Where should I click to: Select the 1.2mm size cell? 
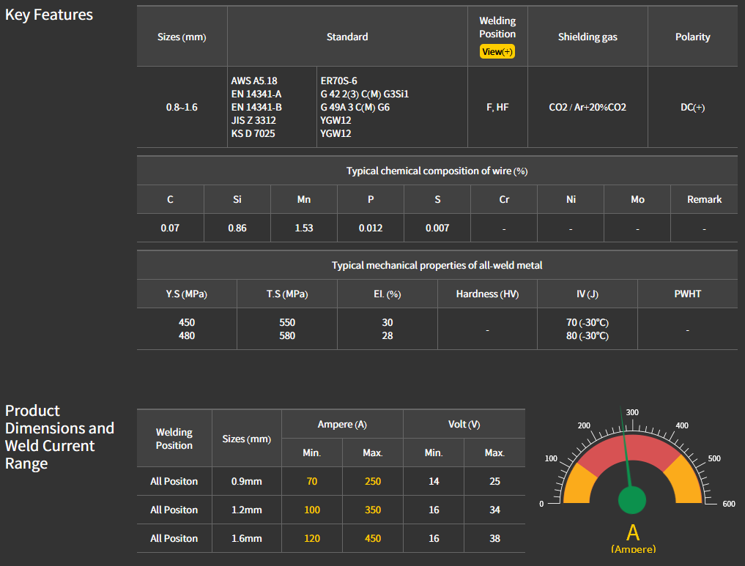click(x=246, y=510)
